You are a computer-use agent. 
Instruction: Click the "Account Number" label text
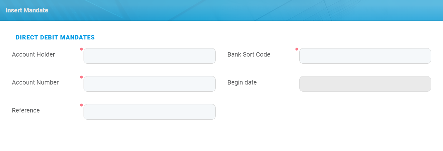35,83
